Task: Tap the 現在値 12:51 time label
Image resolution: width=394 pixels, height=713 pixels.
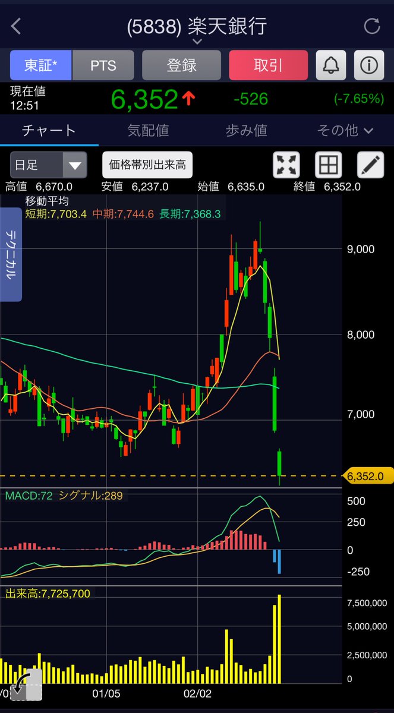Action: [27, 99]
